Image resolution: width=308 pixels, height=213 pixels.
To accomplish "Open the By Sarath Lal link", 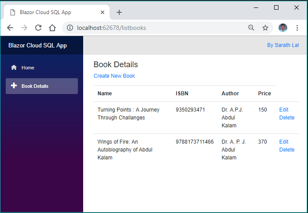I will coord(283,45).
